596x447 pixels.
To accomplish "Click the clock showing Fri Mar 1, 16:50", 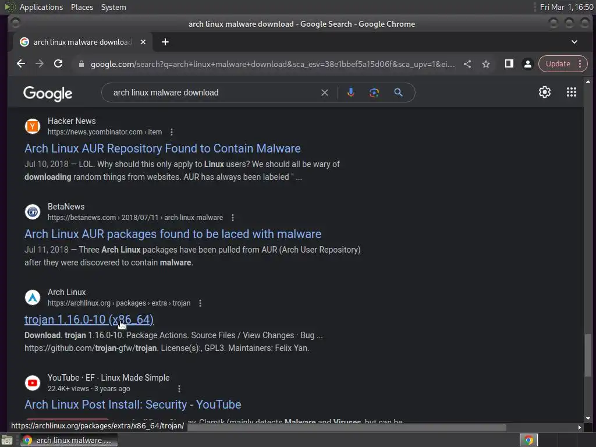I will (x=566, y=7).
